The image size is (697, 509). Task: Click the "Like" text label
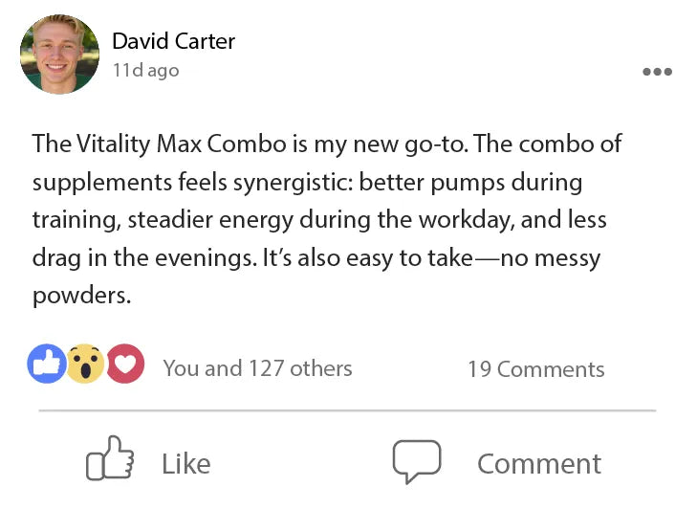185,464
